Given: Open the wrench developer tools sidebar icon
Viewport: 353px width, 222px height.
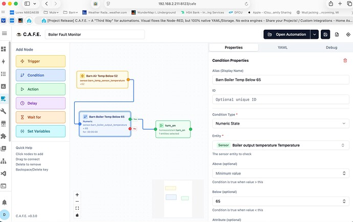Looking at the screenshot, I should tap(4, 111).
